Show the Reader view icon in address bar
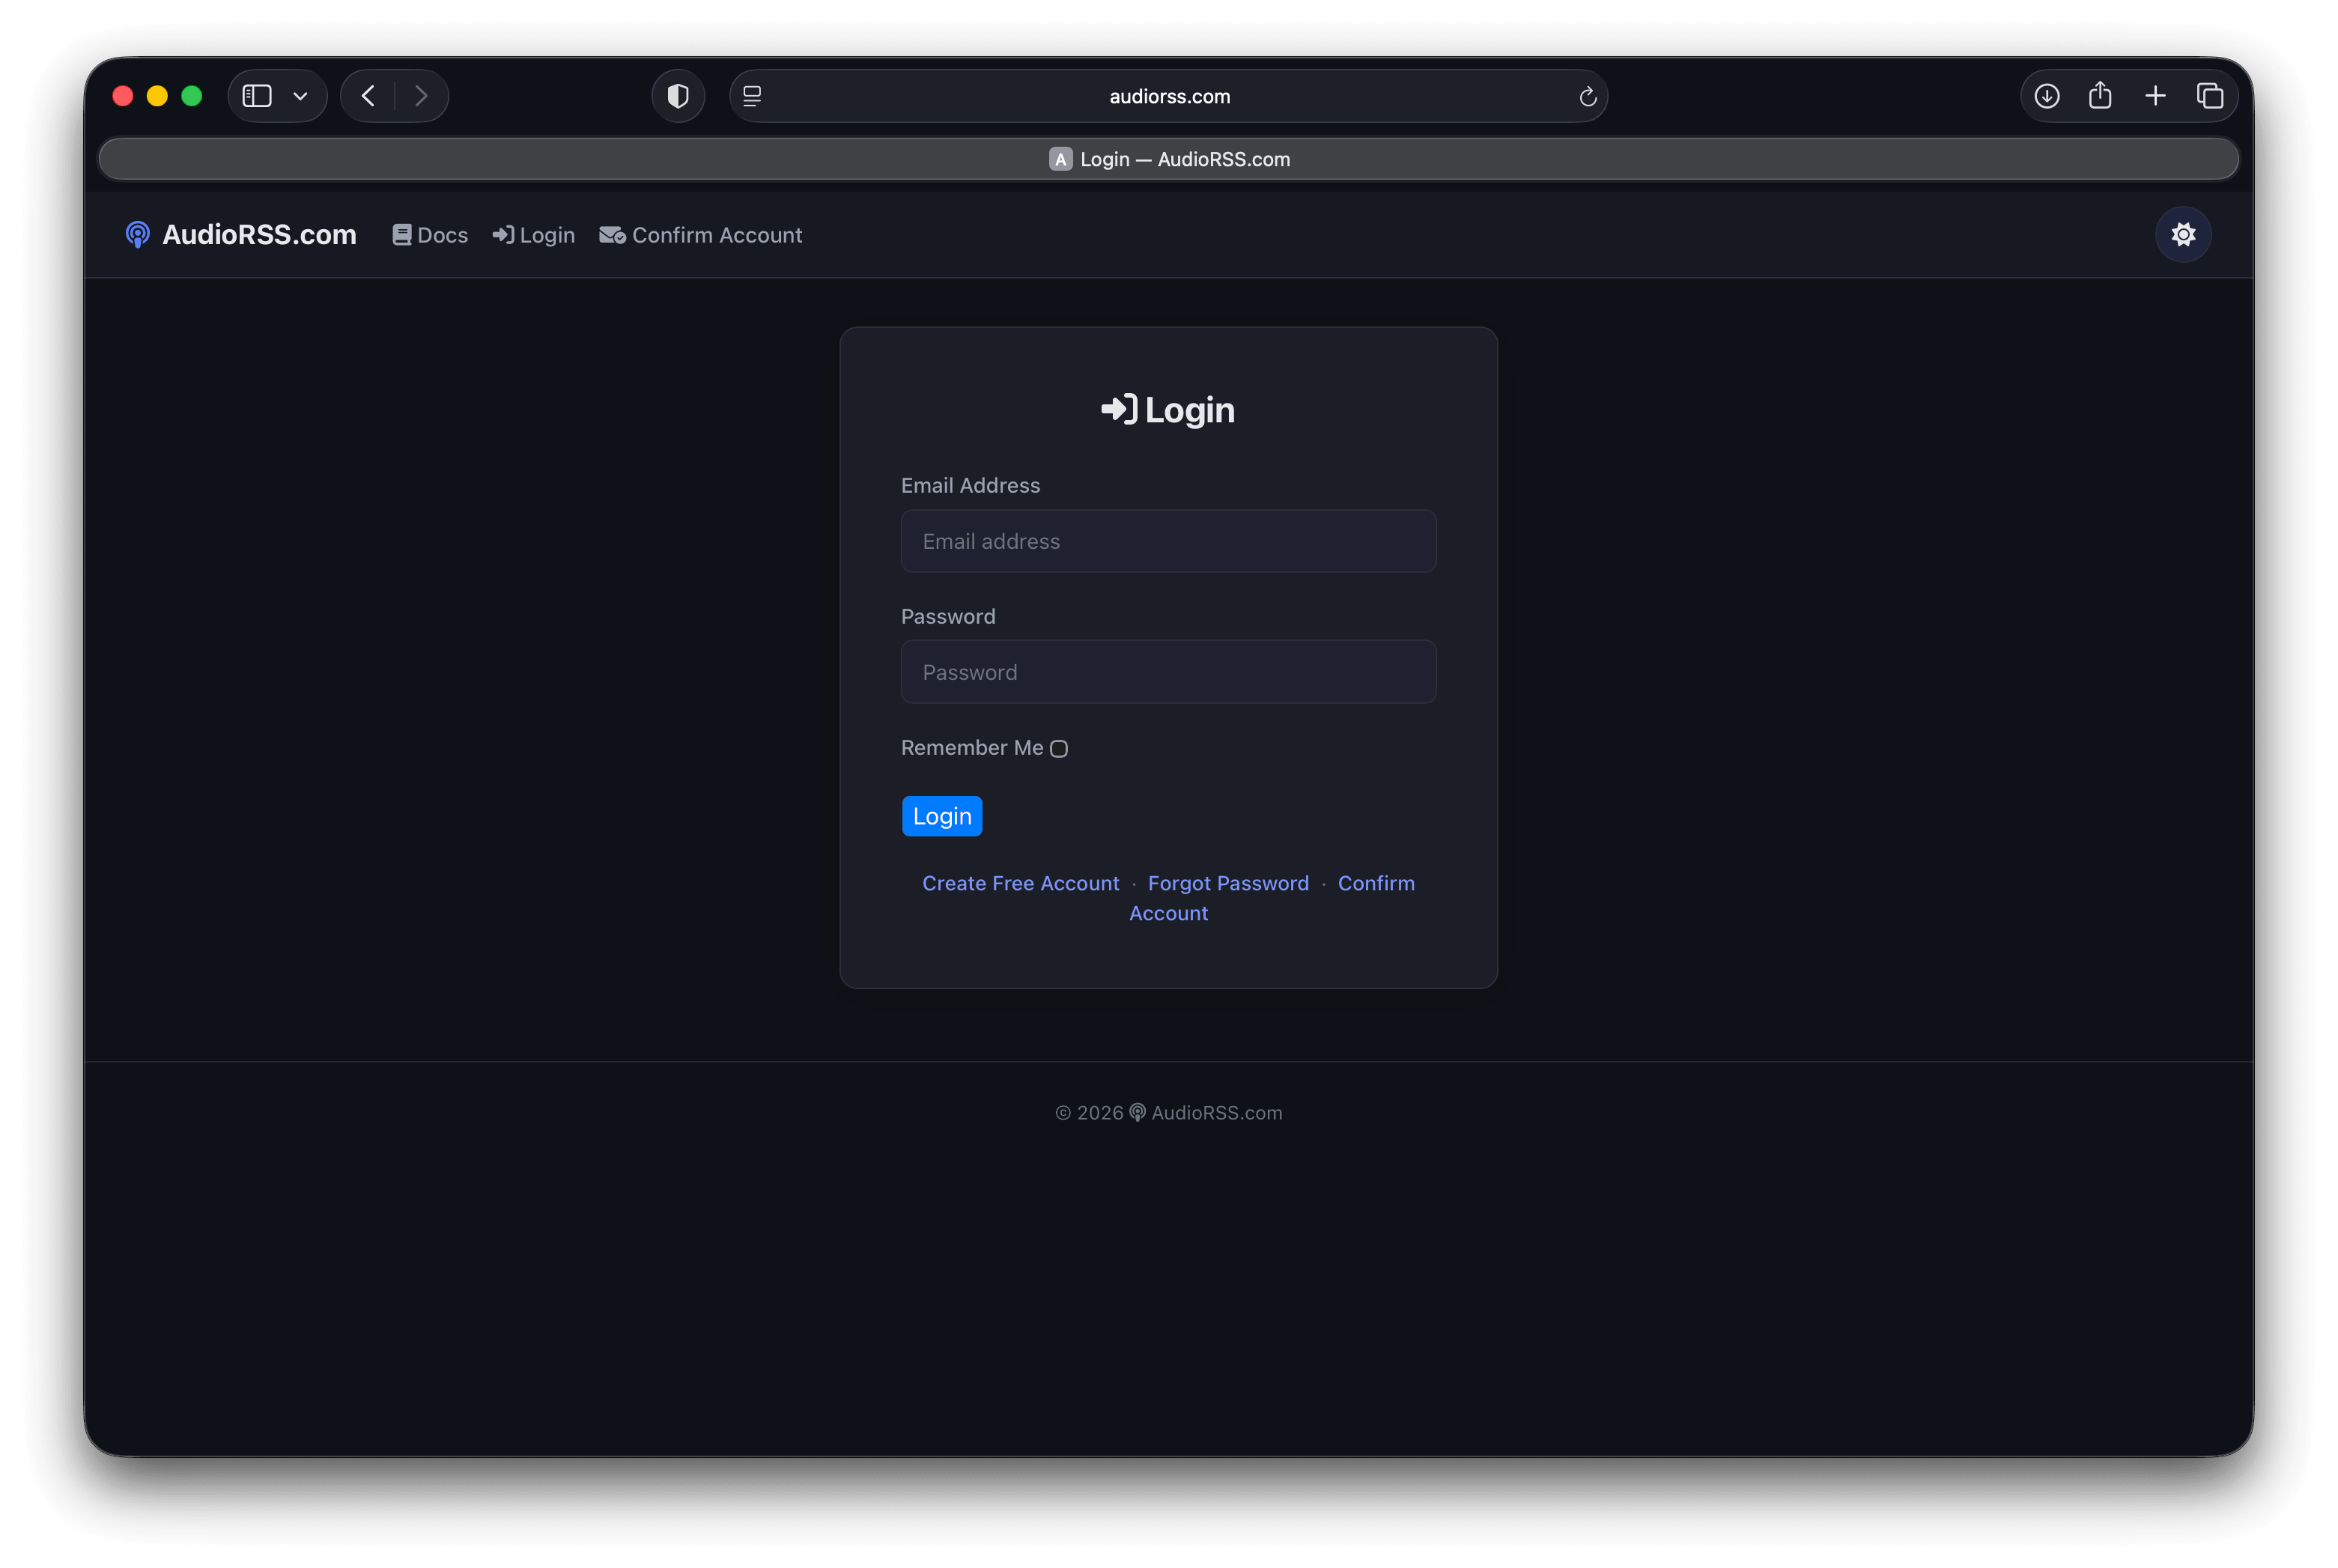The width and height of the screenshot is (2338, 1568). pyautogui.click(x=751, y=95)
